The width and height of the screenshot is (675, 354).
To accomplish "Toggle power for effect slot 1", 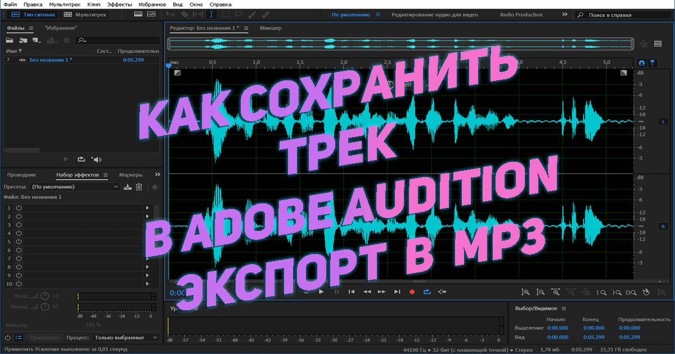I will [x=19, y=207].
